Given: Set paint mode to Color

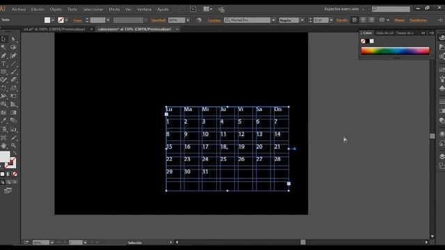Looking at the screenshot, I should pos(3,174).
